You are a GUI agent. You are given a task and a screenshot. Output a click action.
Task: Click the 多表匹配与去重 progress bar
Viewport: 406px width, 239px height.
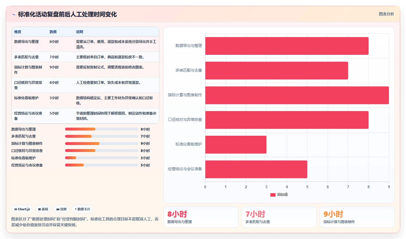click(x=102, y=136)
